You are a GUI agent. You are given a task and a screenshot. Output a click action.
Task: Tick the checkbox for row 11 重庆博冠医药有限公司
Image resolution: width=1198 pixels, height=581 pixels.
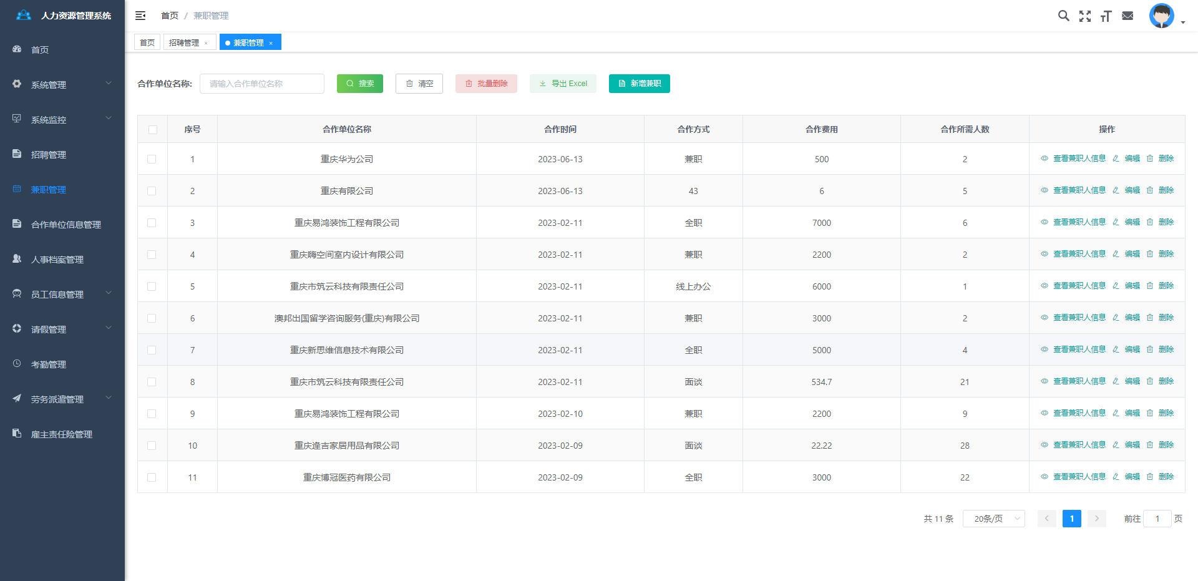(x=152, y=477)
